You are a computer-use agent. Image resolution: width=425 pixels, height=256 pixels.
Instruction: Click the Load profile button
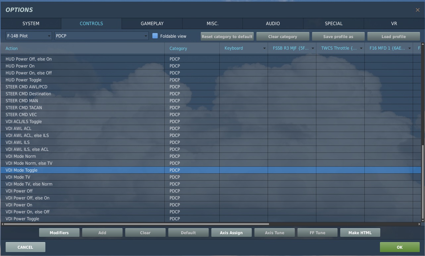point(394,36)
